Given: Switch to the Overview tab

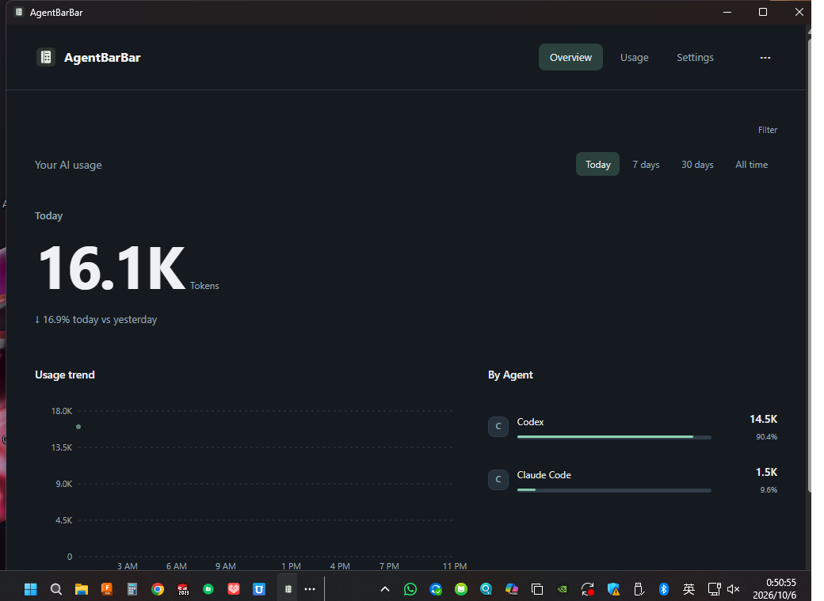Looking at the screenshot, I should click(570, 57).
